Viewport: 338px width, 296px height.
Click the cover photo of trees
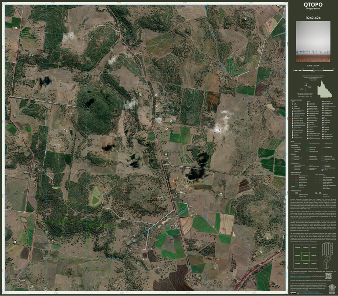point(313,41)
